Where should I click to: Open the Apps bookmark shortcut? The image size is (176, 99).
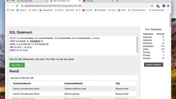pyautogui.click(x=11, y=10)
